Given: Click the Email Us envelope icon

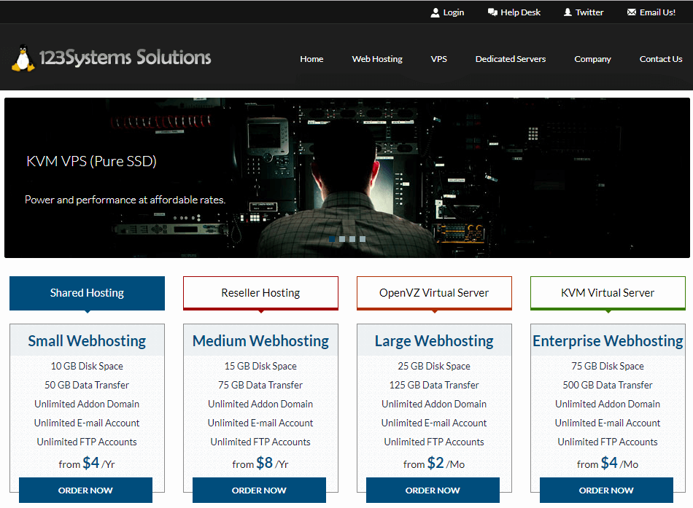Looking at the screenshot, I should 632,12.
